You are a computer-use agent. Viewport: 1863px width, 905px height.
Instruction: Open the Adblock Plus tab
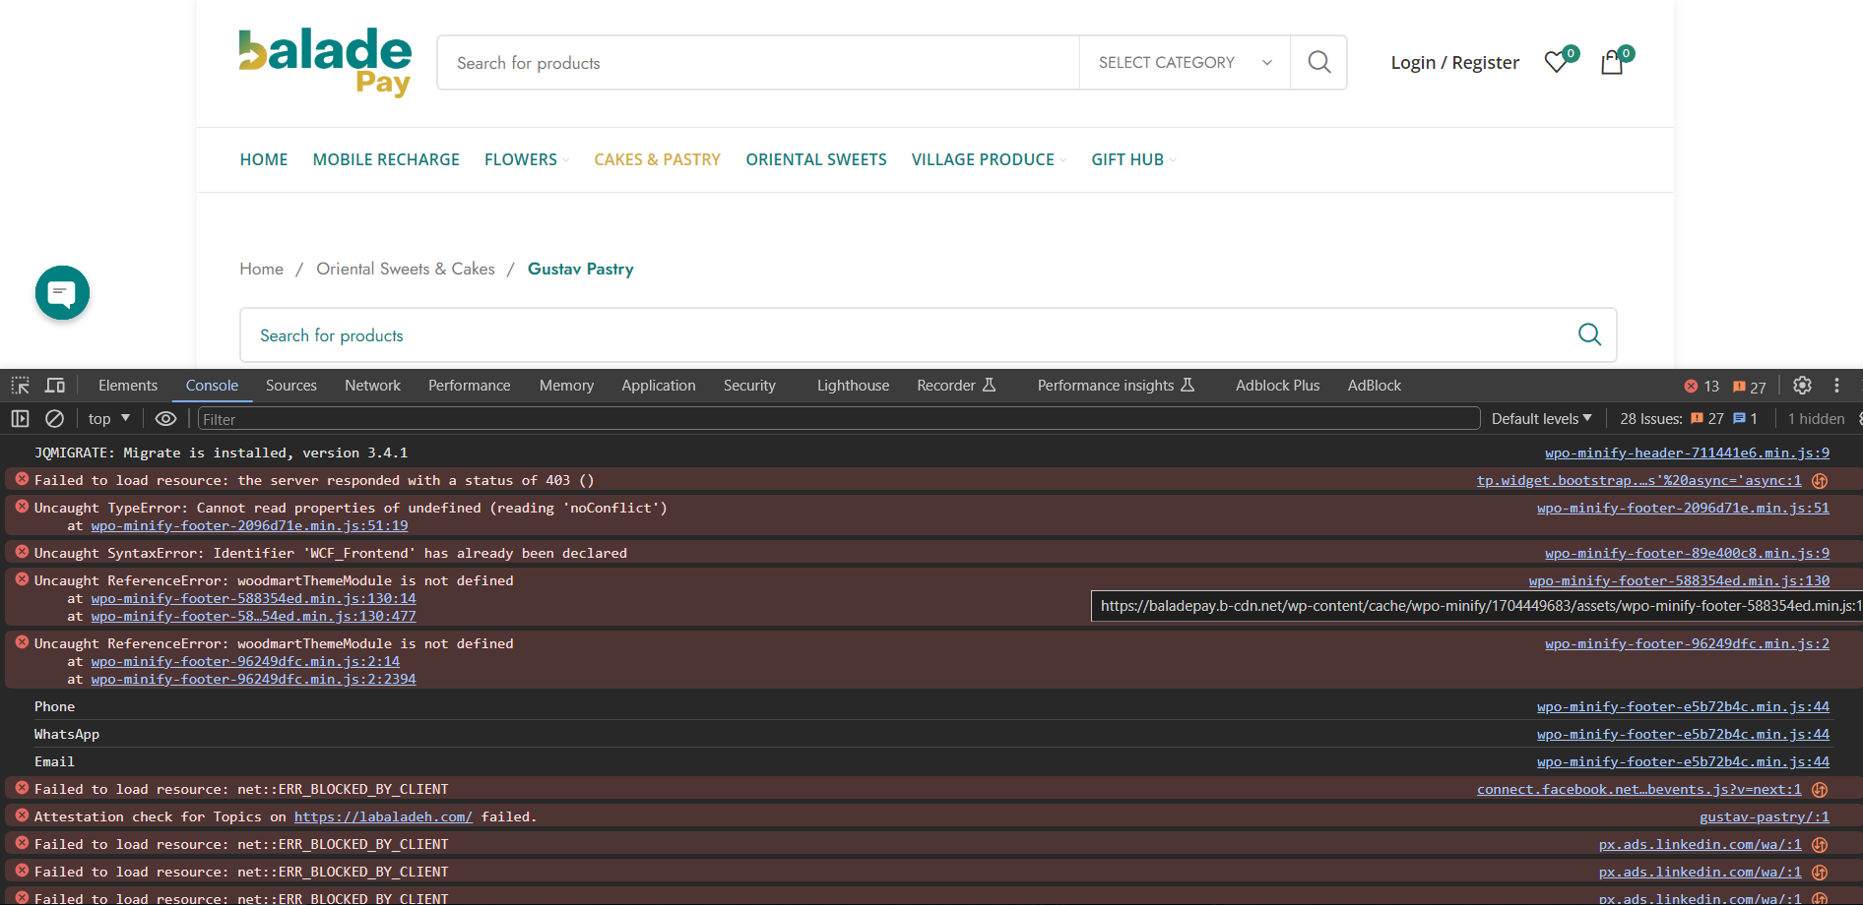point(1277,386)
